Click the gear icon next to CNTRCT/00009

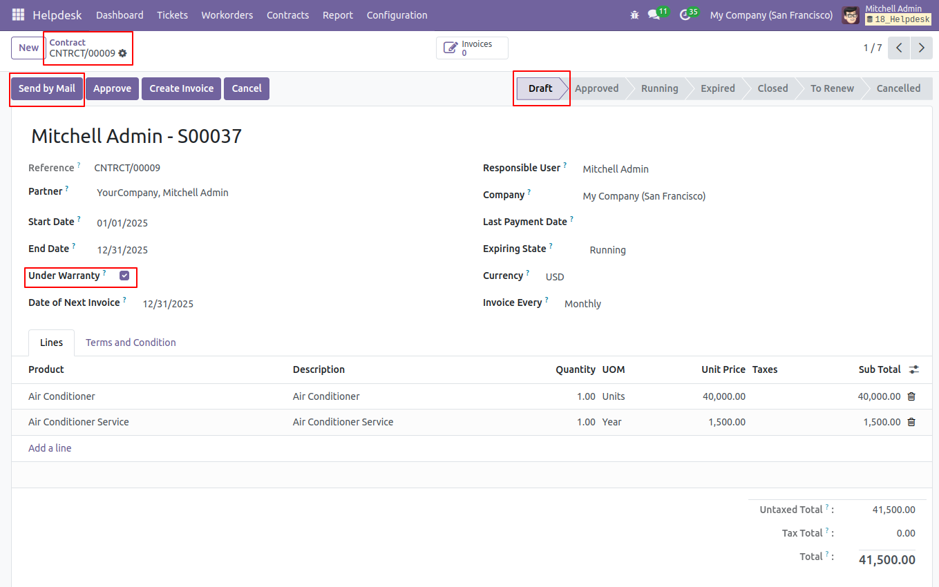pos(123,53)
